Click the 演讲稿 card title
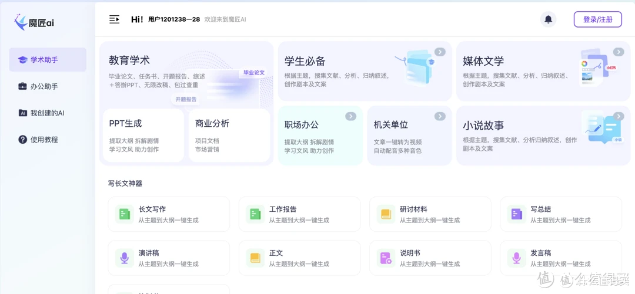The width and height of the screenshot is (635, 294). coord(149,253)
